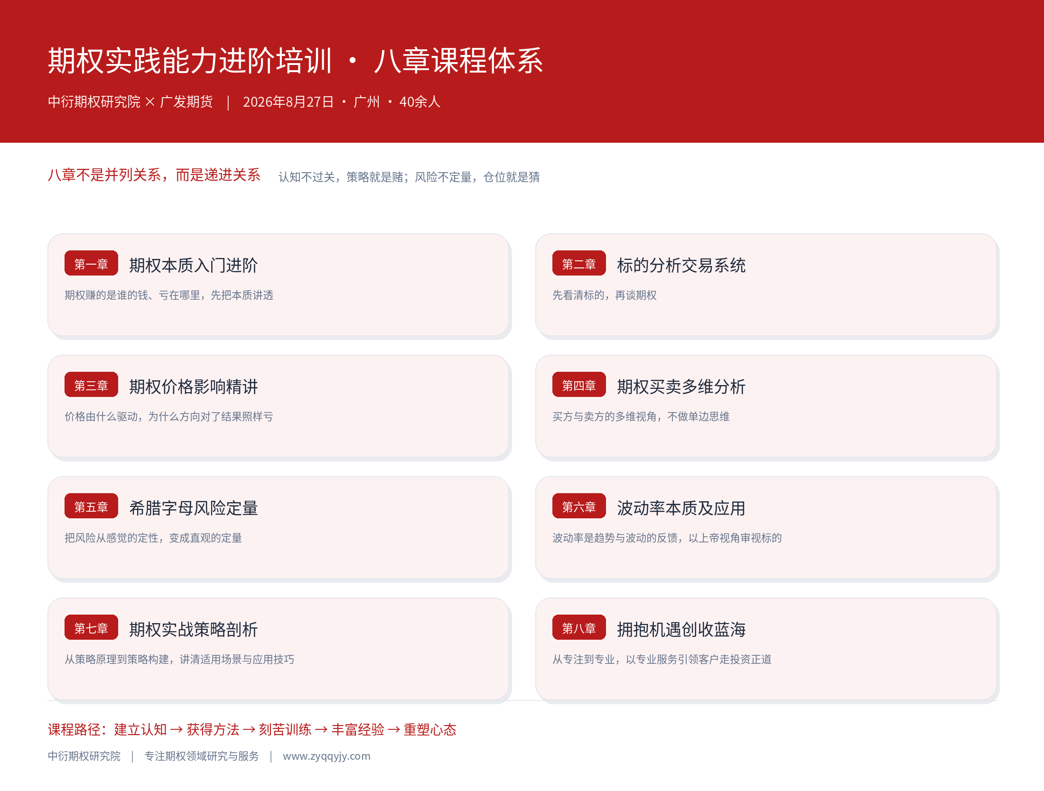This screenshot has height=791, width=1044.
Task: Click the footer text 专注期权领域研究与服务
Action: point(202,756)
